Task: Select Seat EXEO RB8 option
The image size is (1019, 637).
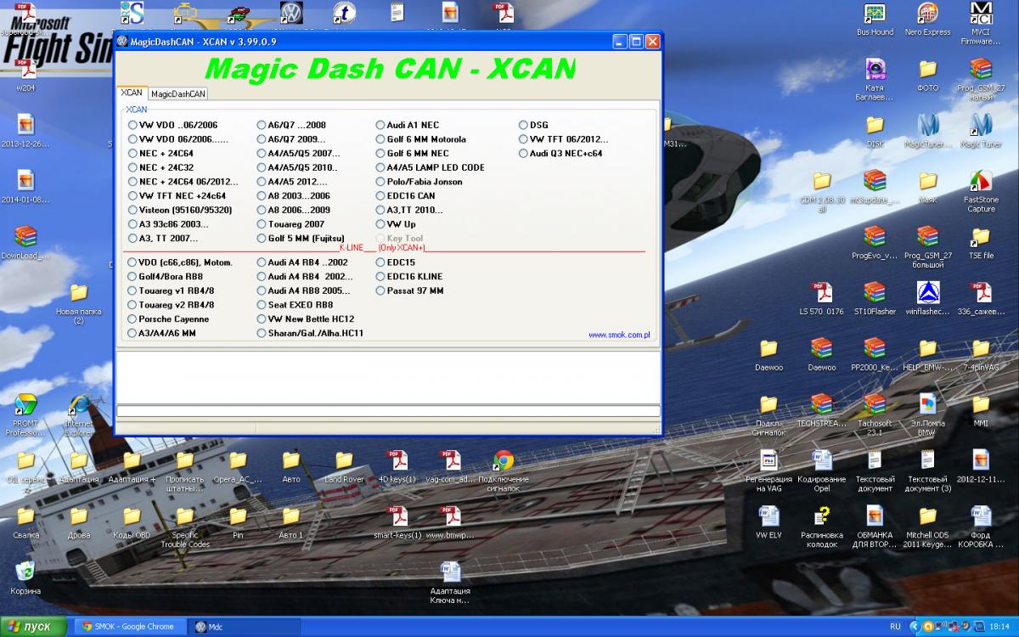Action: coord(262,305)
